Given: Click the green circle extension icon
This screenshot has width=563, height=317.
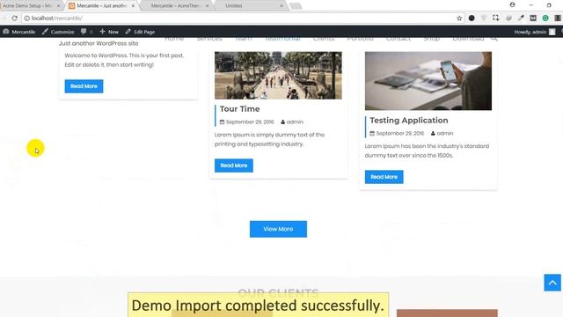Looking at the screenshot, I should [545, 18].
